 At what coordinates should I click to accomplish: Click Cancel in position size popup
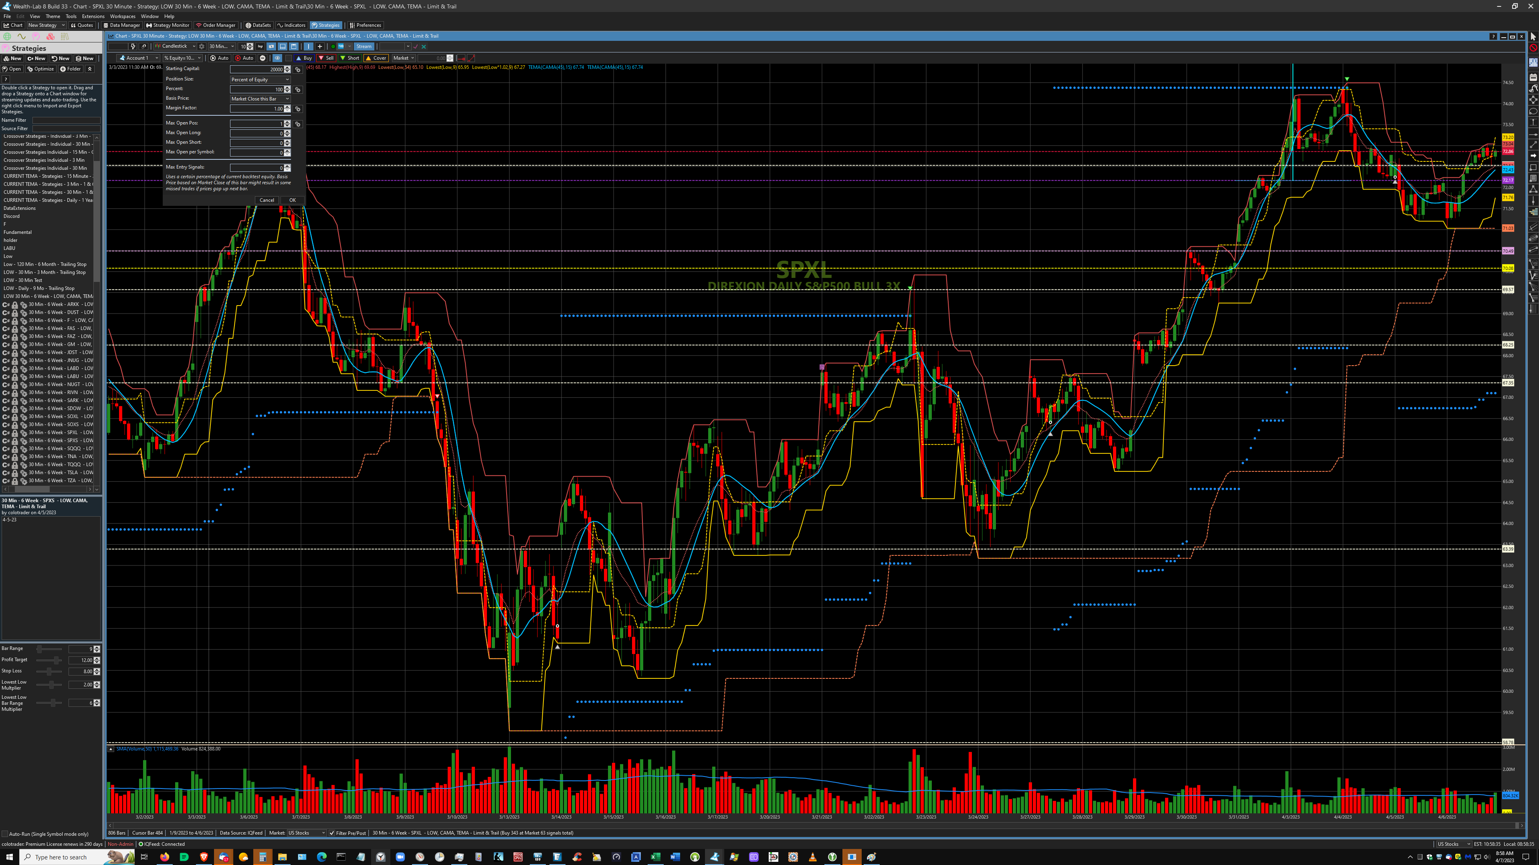tap(267, 200)
